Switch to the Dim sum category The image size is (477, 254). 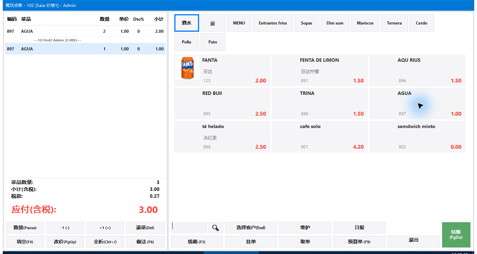(x=335, y=23)
